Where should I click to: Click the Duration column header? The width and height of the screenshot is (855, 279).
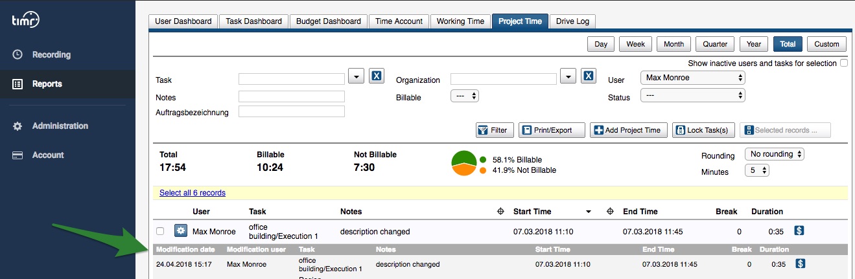pos(767,212)
